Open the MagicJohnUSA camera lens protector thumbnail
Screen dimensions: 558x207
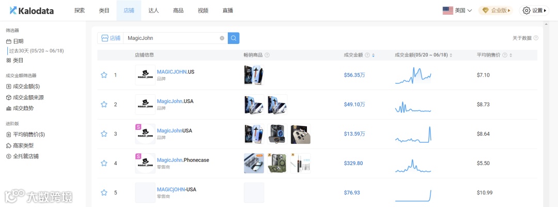[x=300, y=134]
